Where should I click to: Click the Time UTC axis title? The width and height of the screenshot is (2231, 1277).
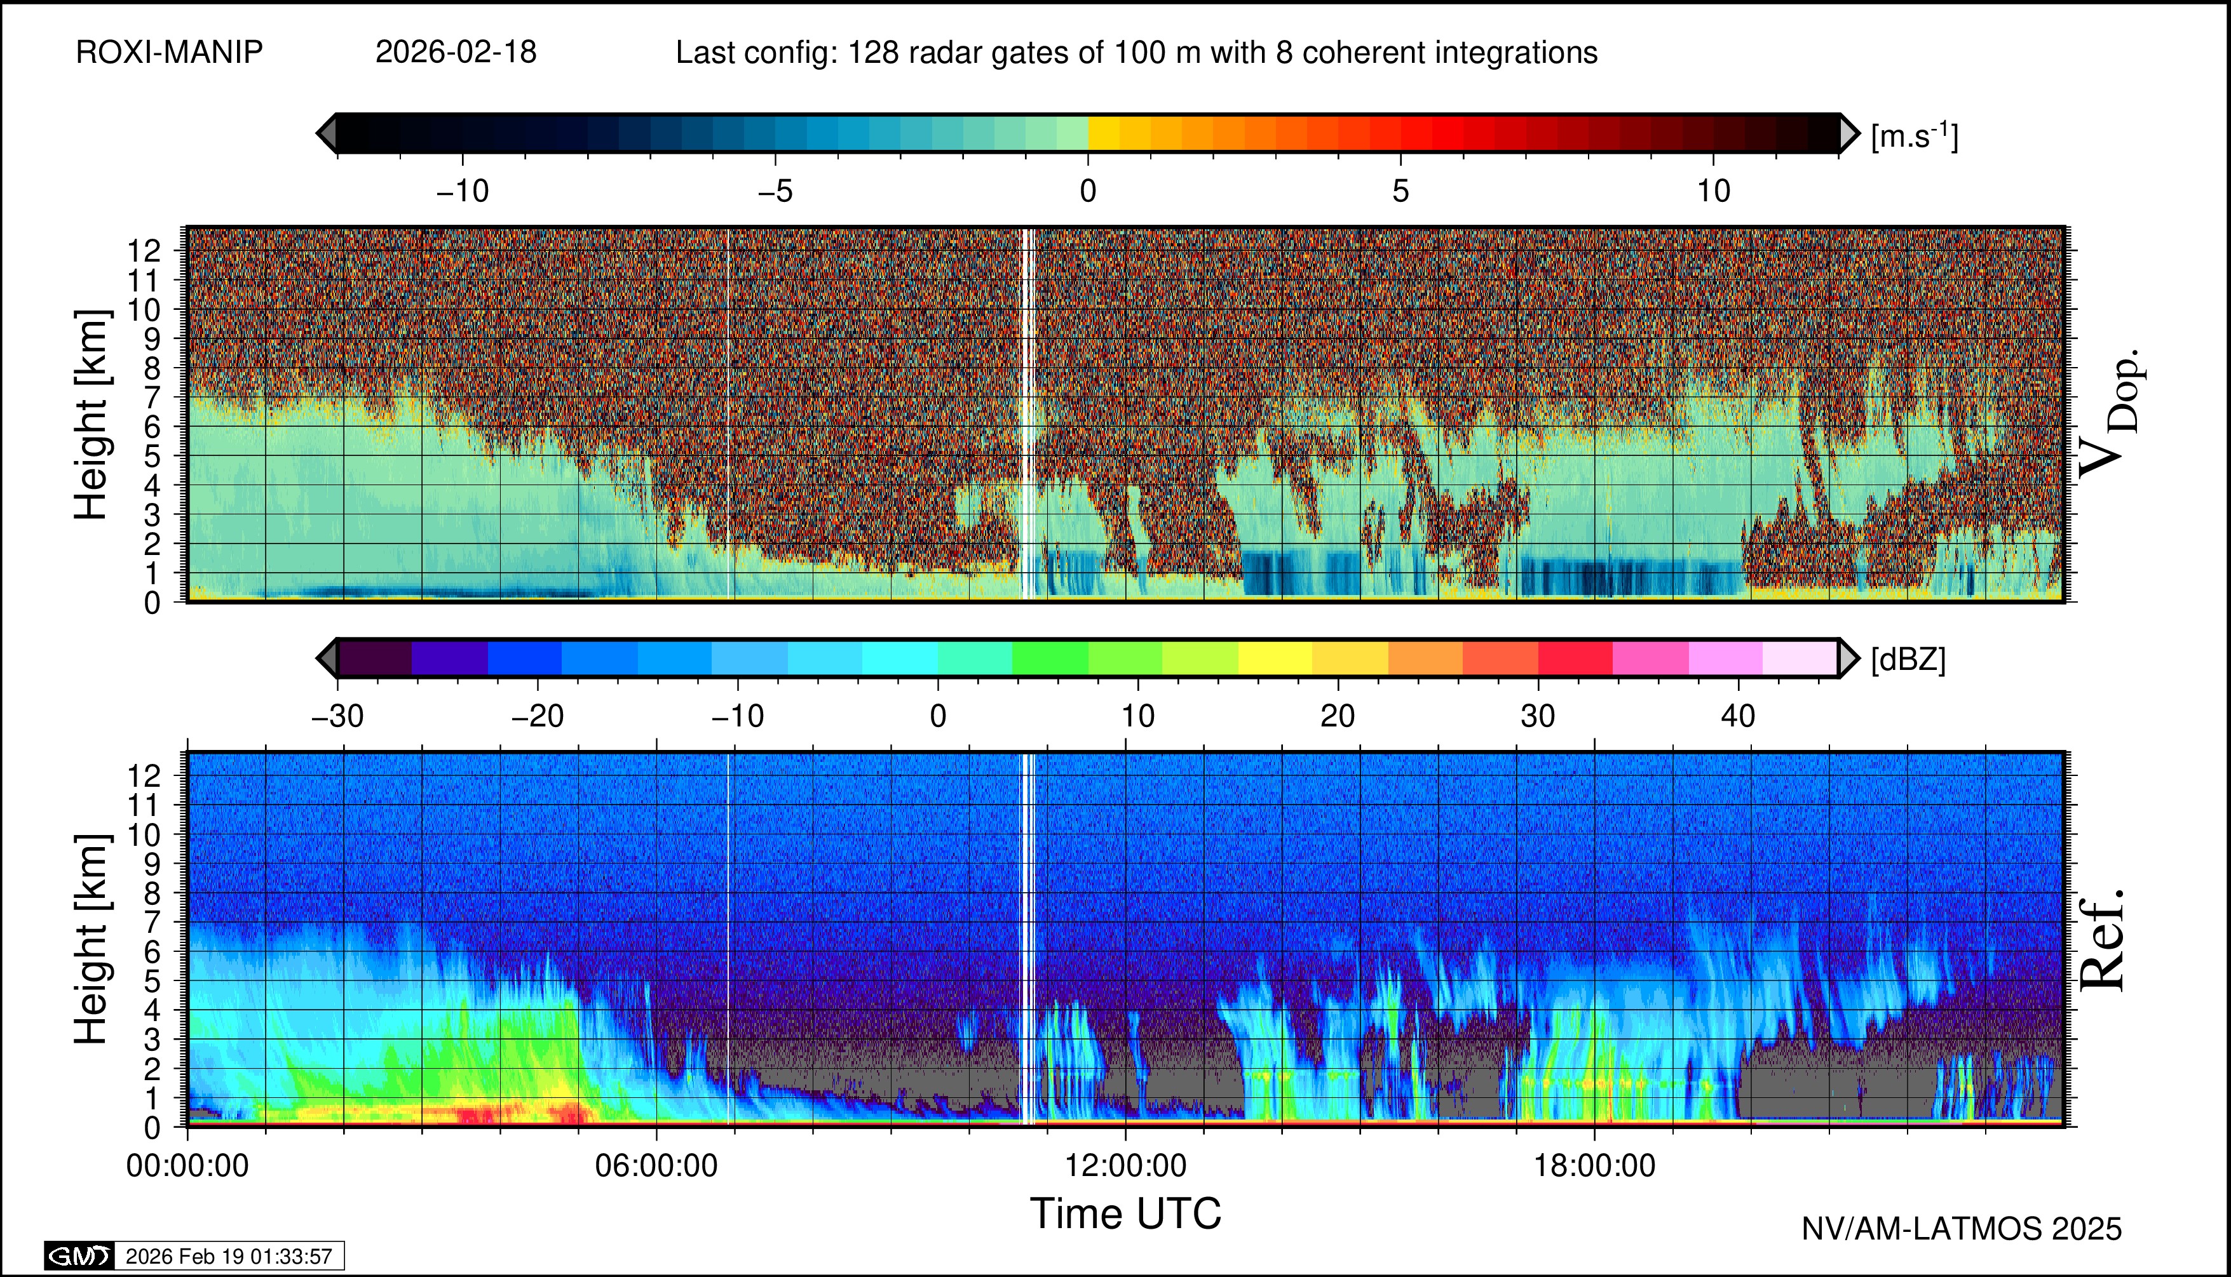pos(1125,1214)
